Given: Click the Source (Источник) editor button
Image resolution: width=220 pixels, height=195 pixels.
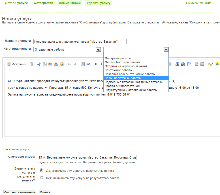Looking at the screenshot, I should [x=16, y=64].
